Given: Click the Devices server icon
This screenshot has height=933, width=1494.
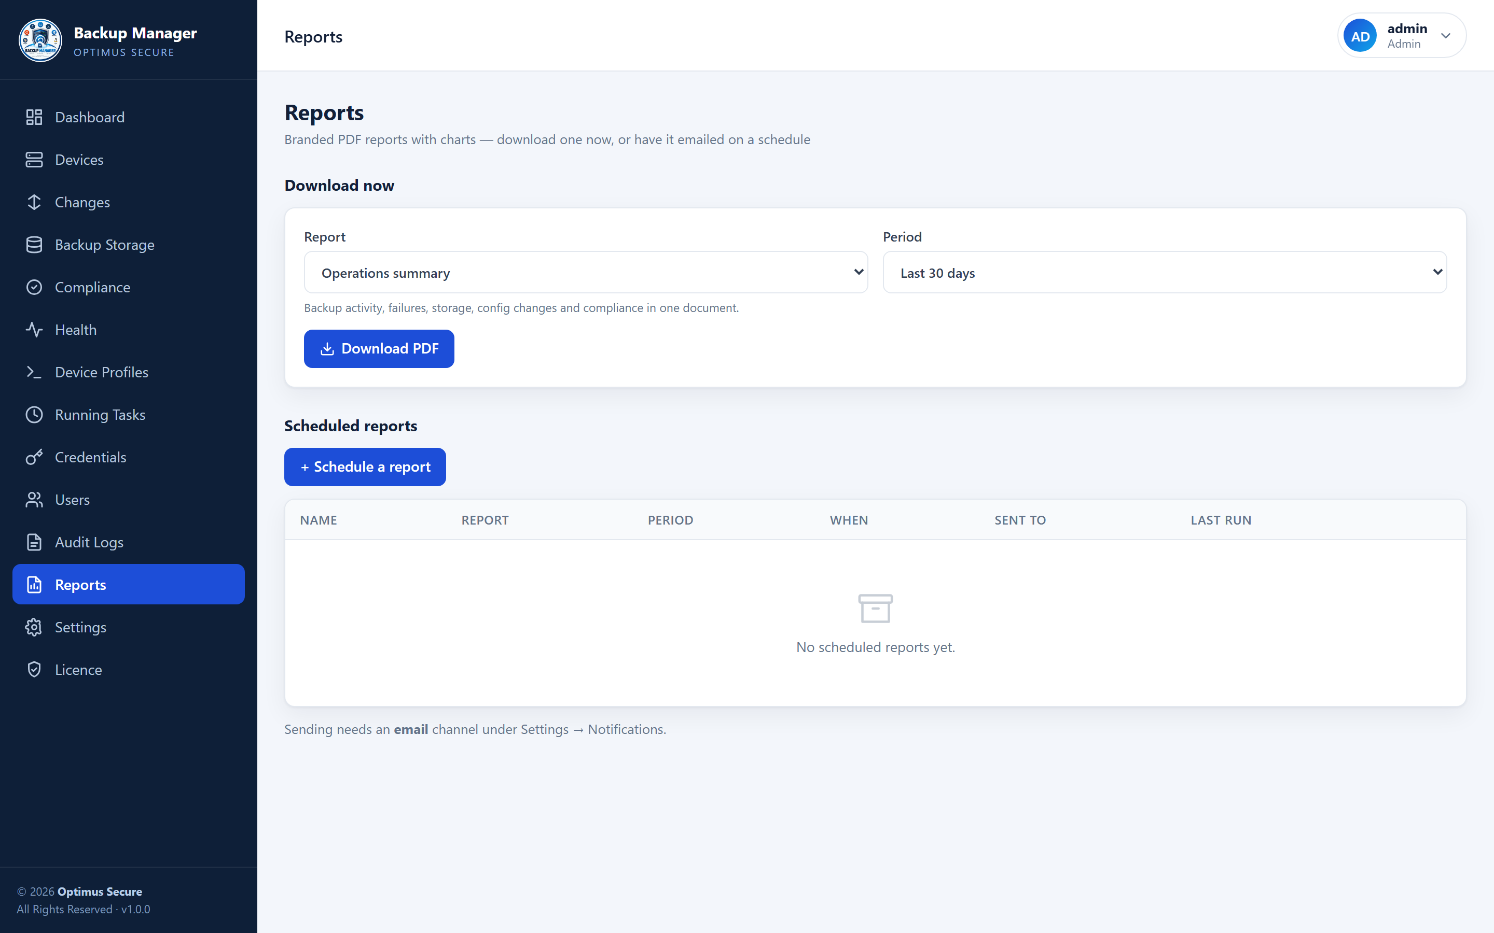Looking at the screenshot, I should coord(34,160).
